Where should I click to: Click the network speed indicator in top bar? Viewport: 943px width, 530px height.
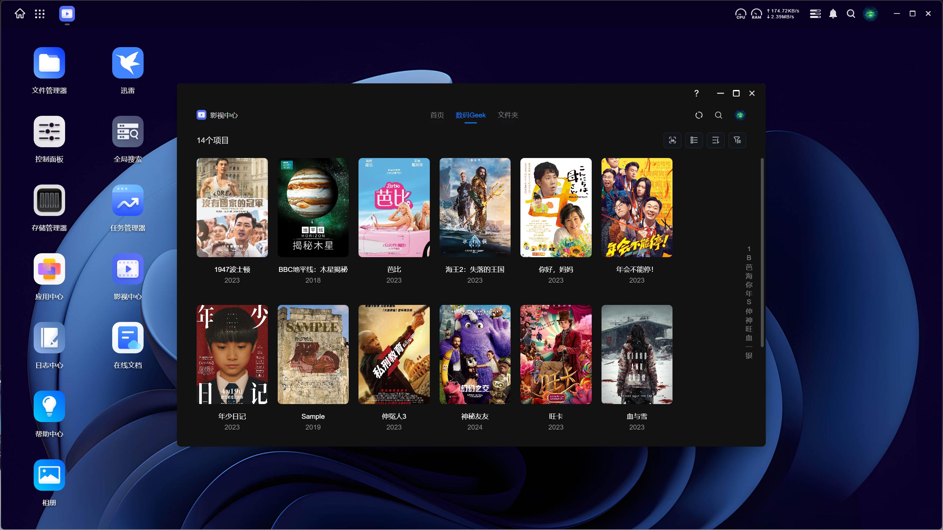point(783,14)
